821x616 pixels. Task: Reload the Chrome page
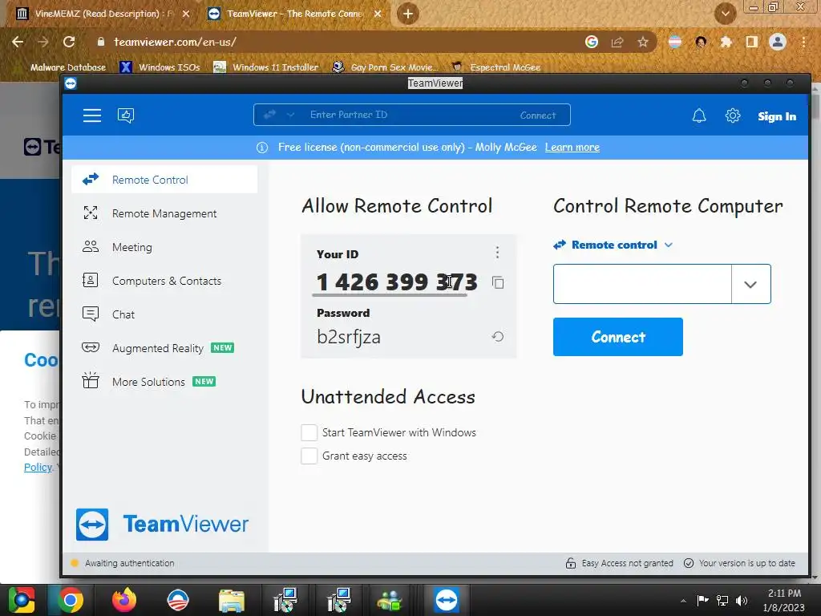(x=69, y=42)
